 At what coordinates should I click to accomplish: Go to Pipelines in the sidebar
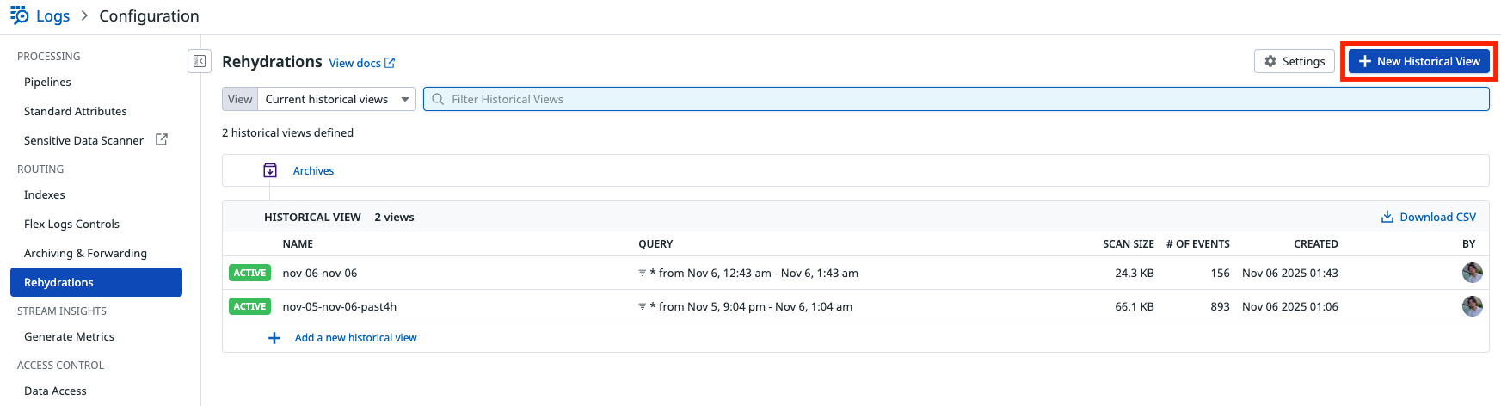[x=47, y=82]
